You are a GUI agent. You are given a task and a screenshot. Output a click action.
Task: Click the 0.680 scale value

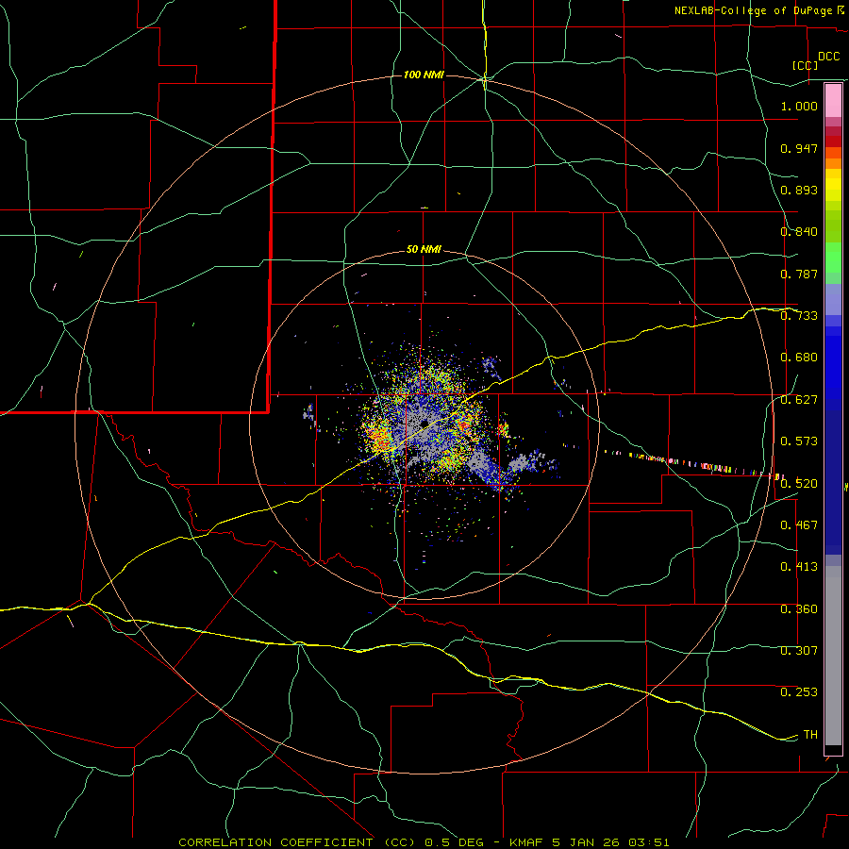(799, 358)
